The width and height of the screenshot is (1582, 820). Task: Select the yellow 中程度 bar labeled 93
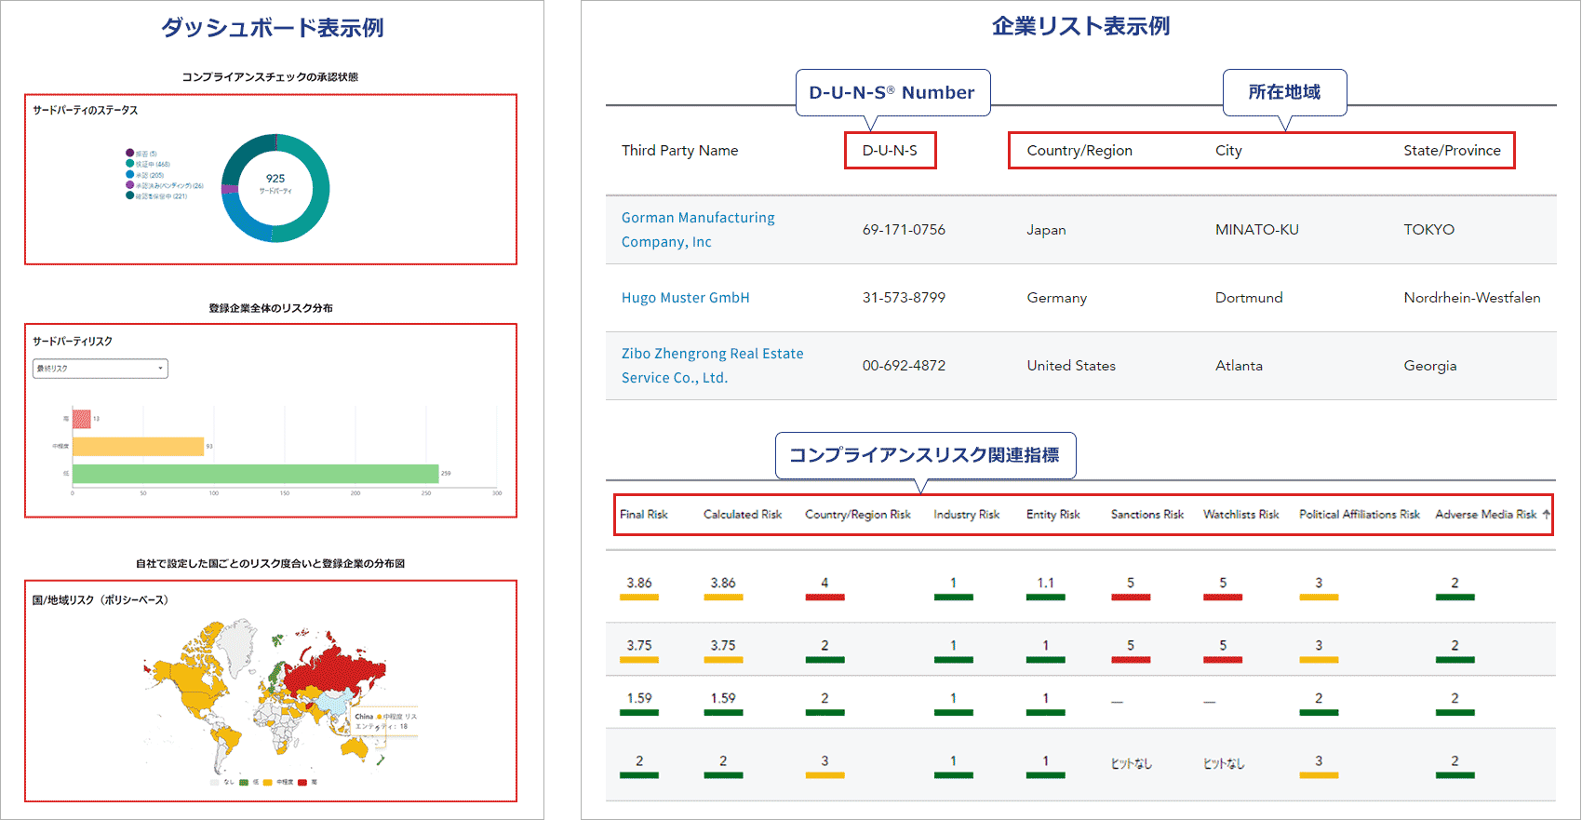(138, 447)
